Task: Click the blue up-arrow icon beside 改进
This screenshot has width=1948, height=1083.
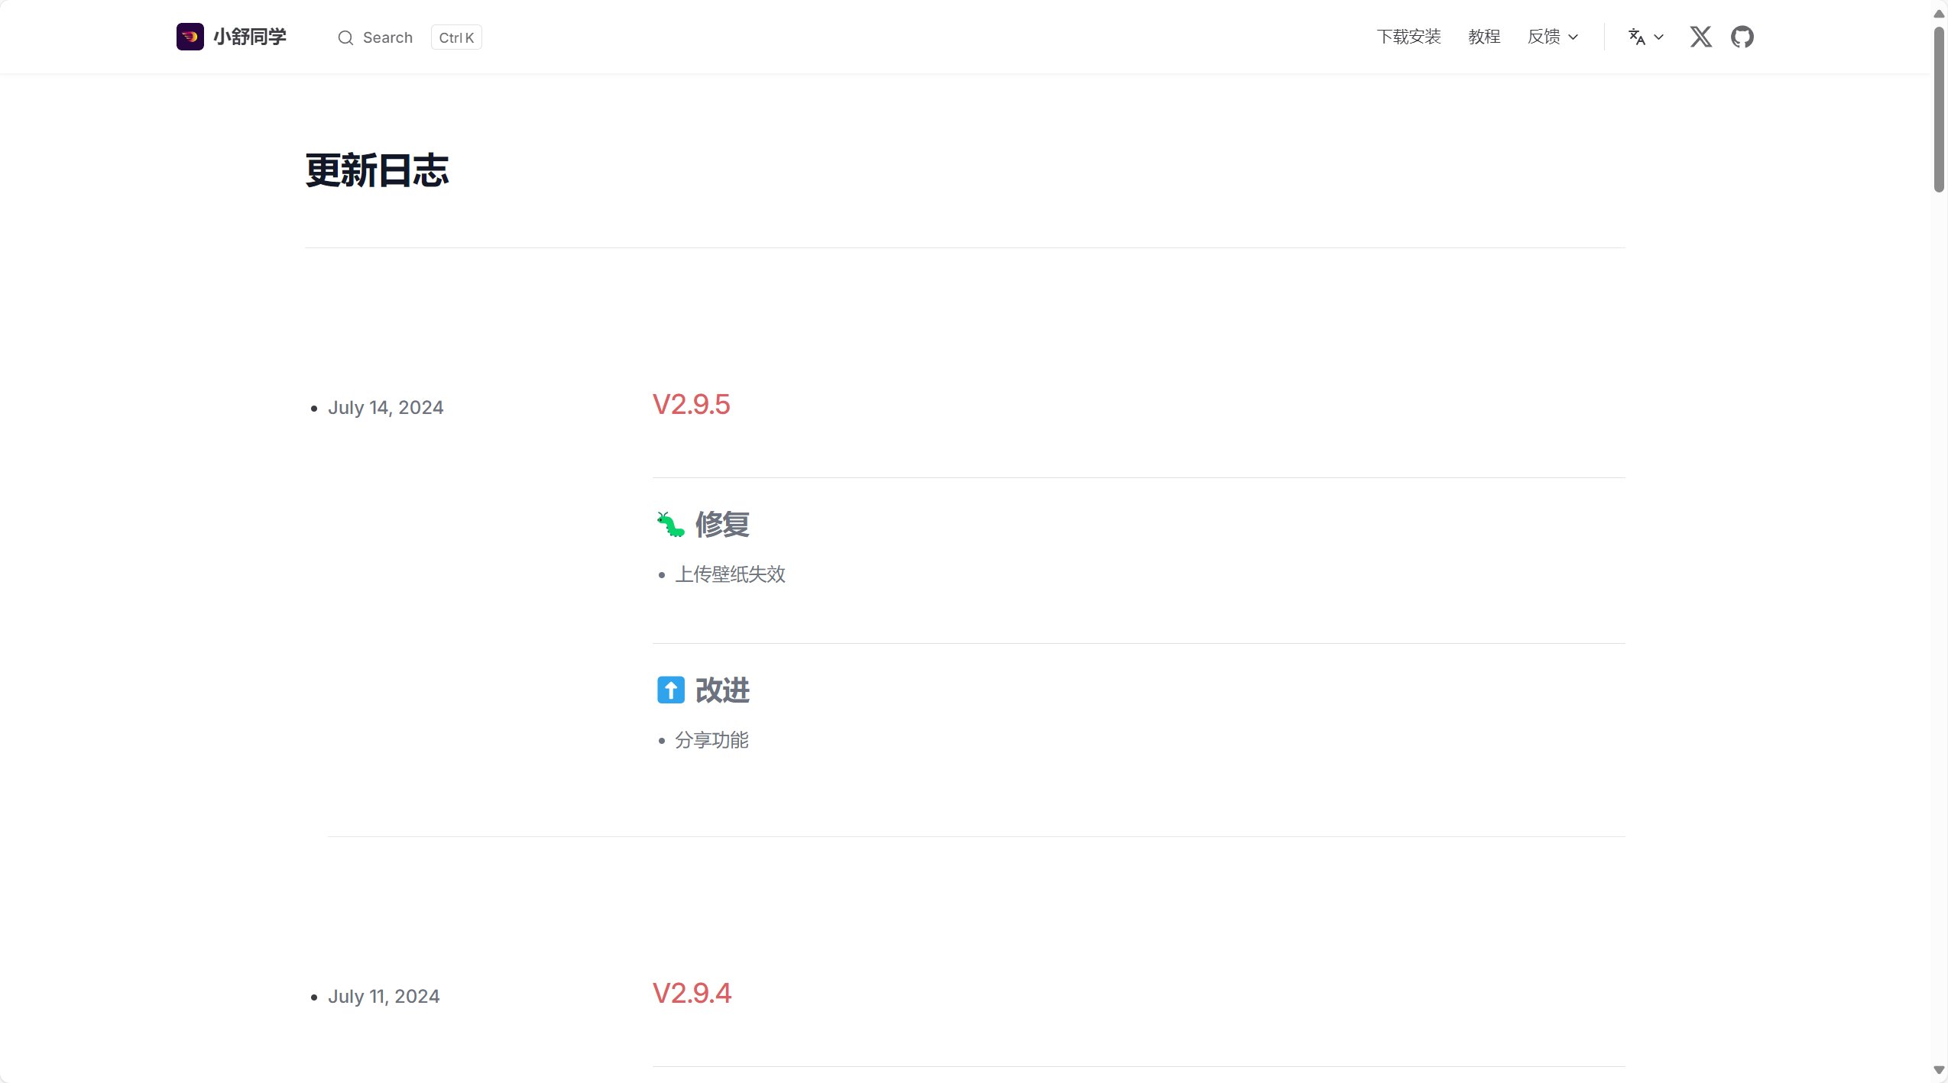Action: click(671, 690)
